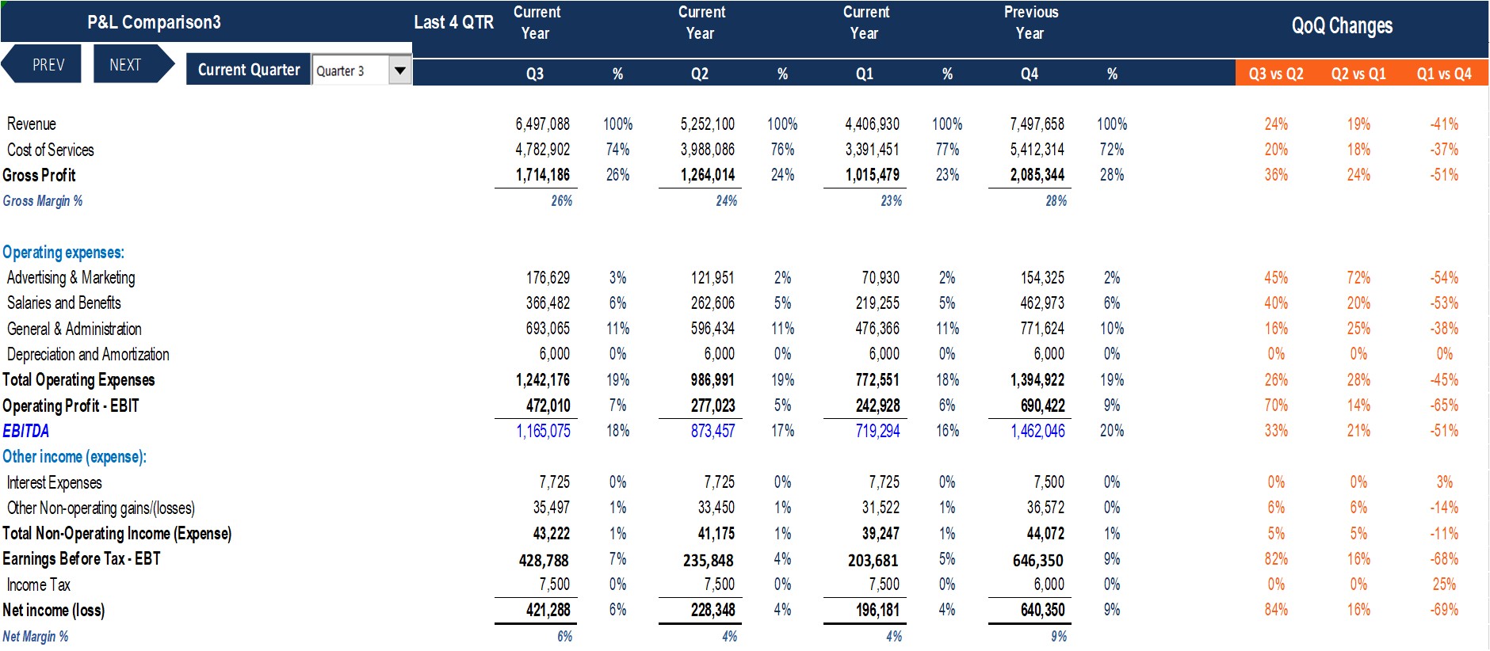This screenshot has height=651, width=1490.
Task: Click Q4 income tax value 6,000
Action: click(x=1049, y=584)
